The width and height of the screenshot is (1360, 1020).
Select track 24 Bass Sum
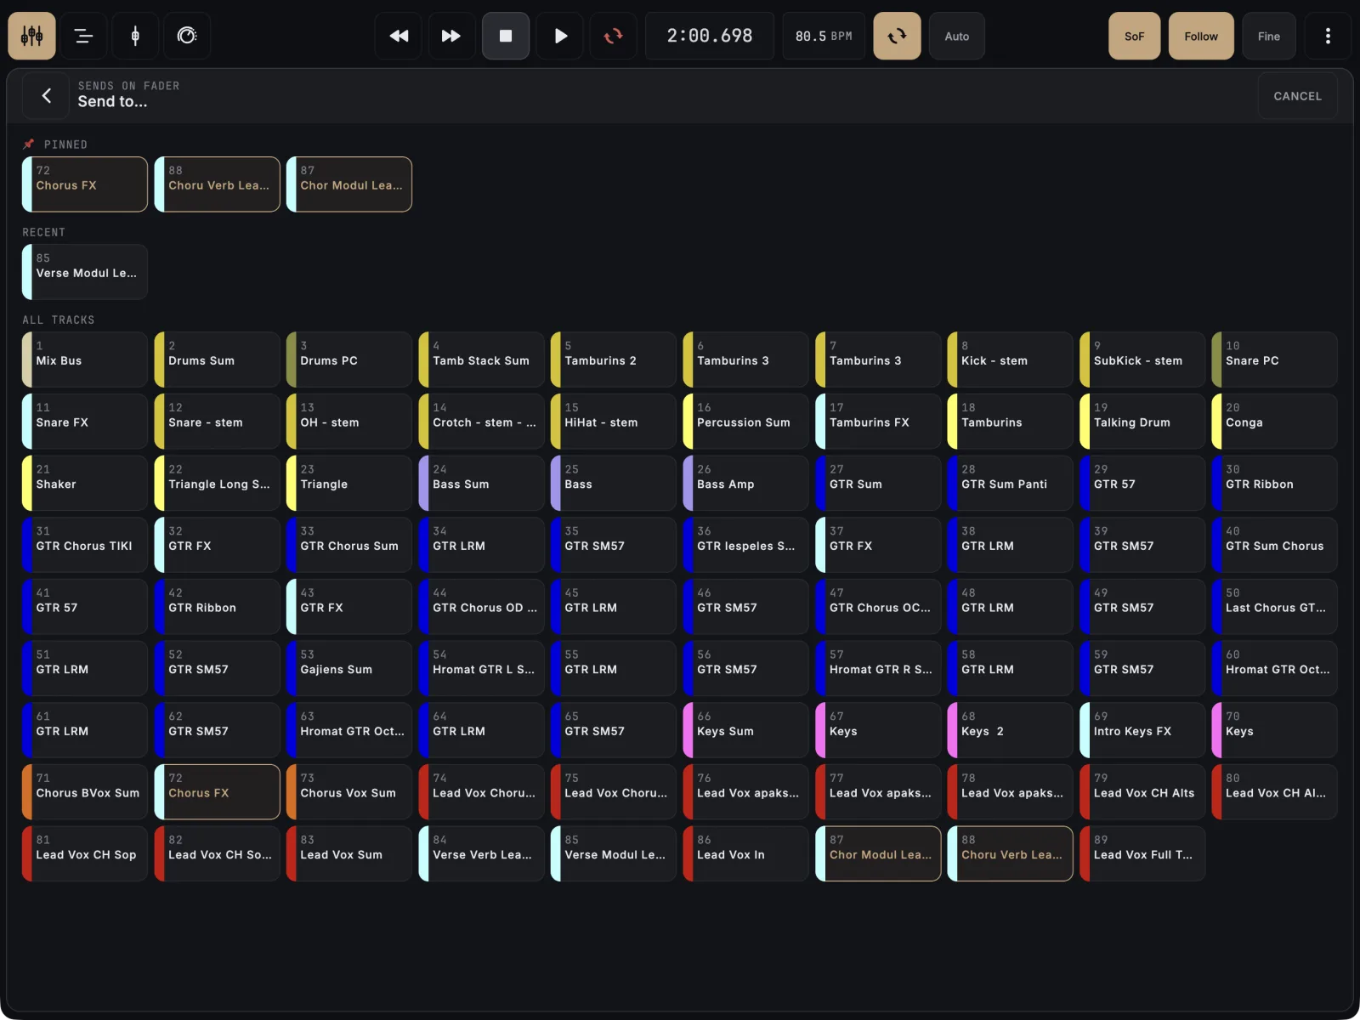(x=482, y=484)
